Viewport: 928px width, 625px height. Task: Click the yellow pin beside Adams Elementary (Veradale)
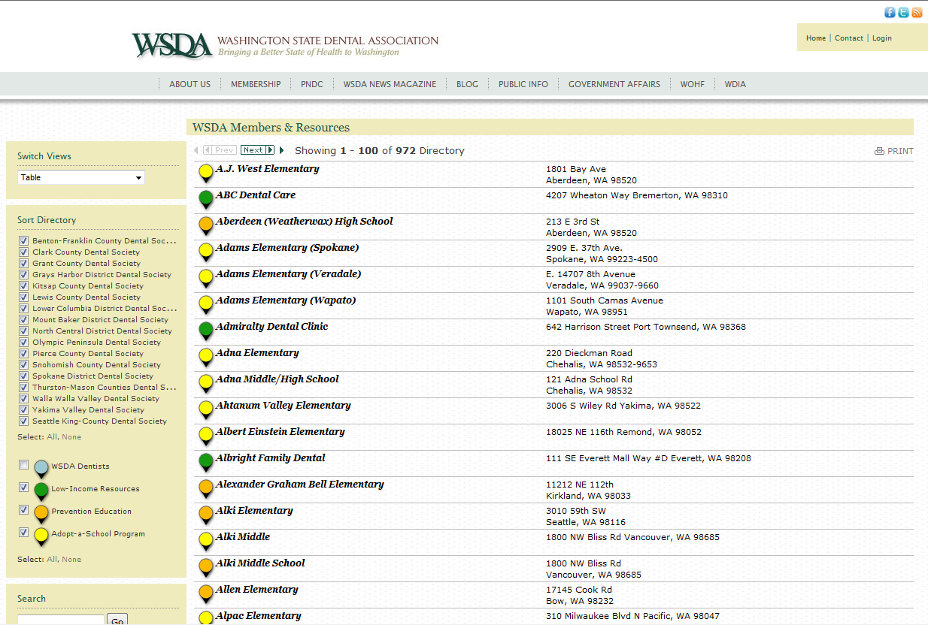pos(206,279)
